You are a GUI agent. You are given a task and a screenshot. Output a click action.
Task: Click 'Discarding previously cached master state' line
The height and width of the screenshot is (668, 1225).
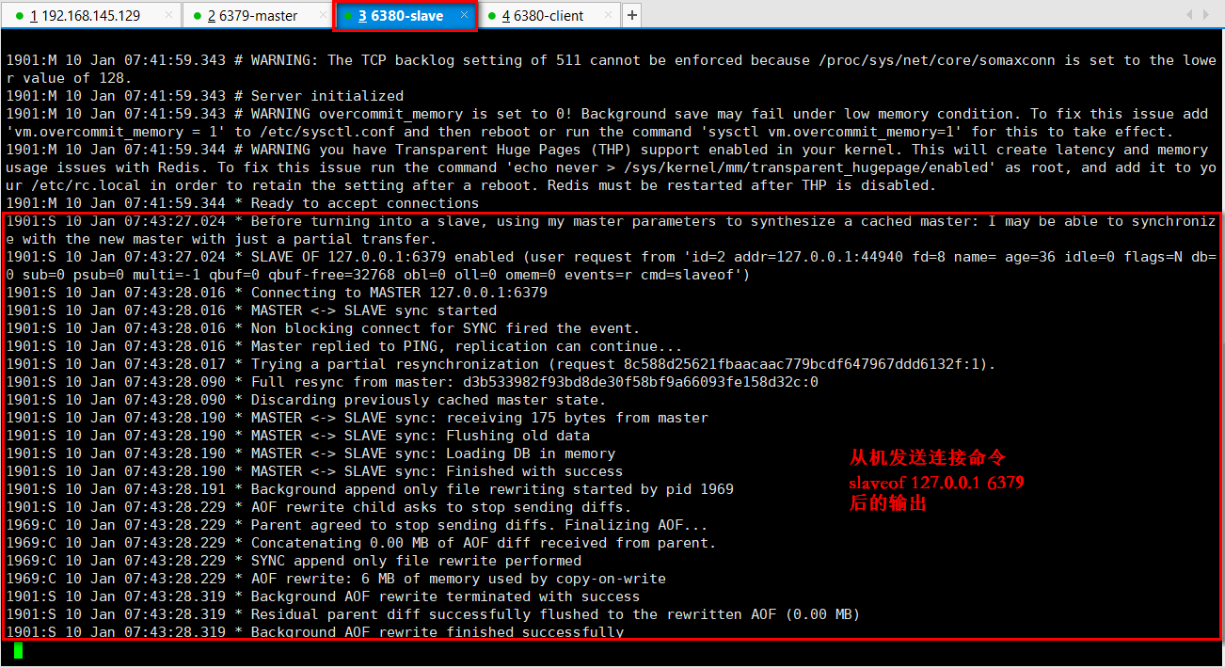tap(306, 400)
